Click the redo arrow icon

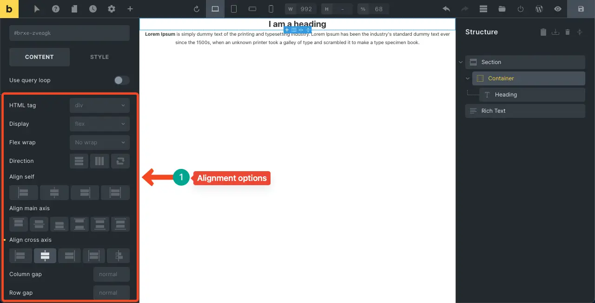click(465, 9)
